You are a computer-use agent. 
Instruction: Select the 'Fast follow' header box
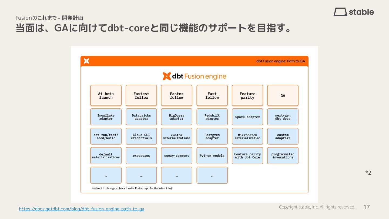(212, 95)
